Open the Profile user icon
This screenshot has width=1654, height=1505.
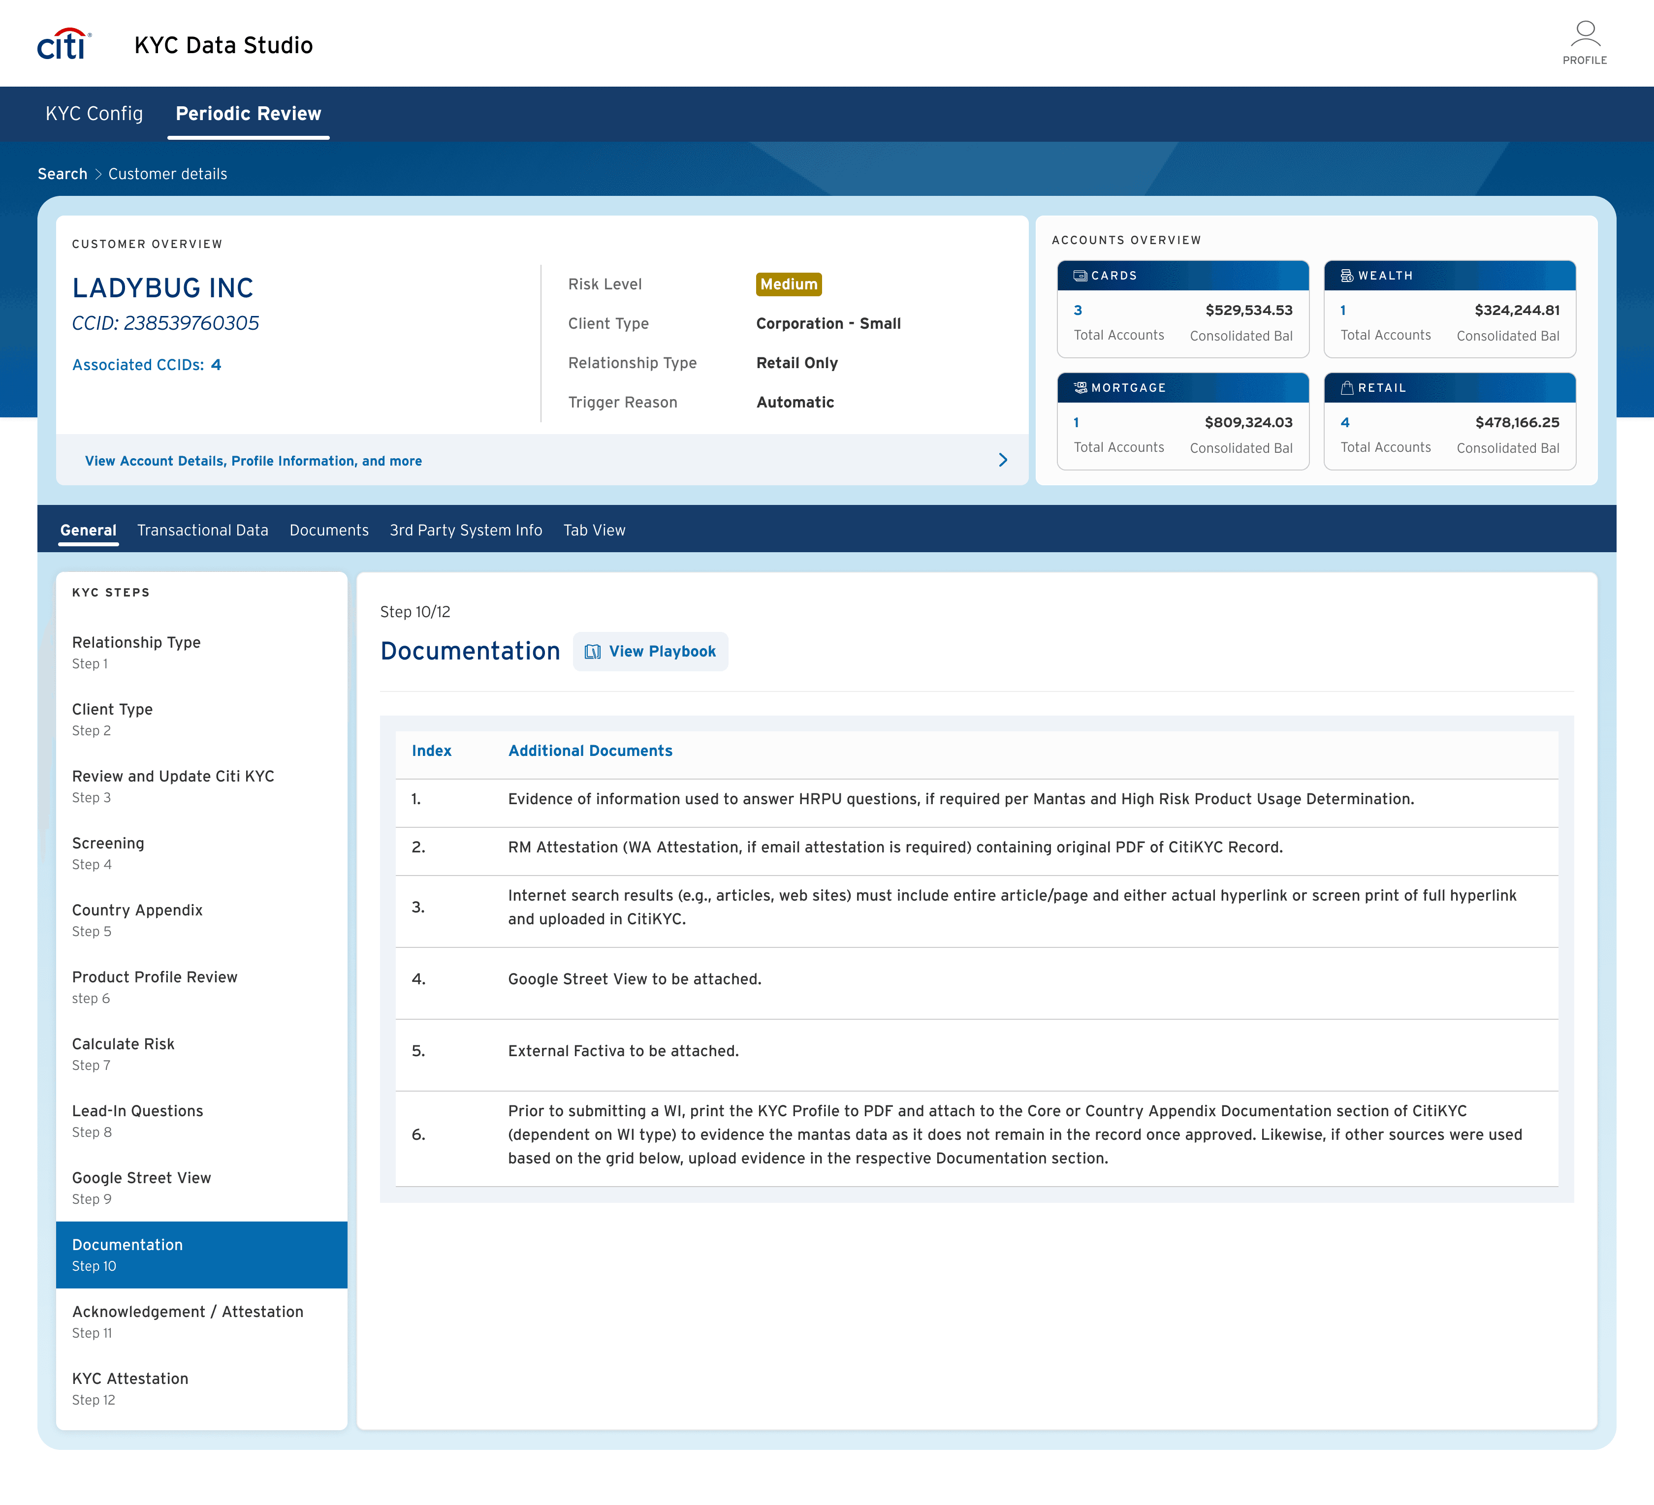1584,34
